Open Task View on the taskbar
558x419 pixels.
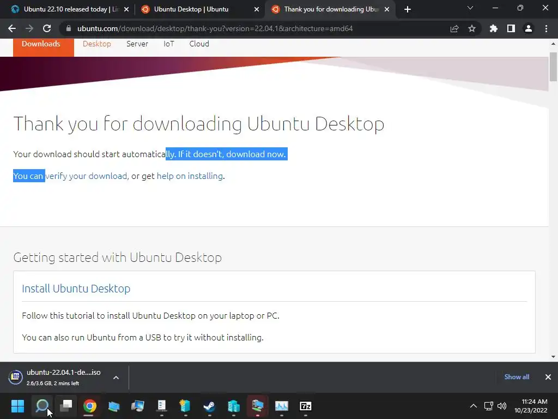point(66,406)
